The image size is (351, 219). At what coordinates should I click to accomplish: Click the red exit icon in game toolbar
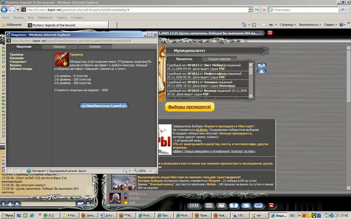coord(271,206)
